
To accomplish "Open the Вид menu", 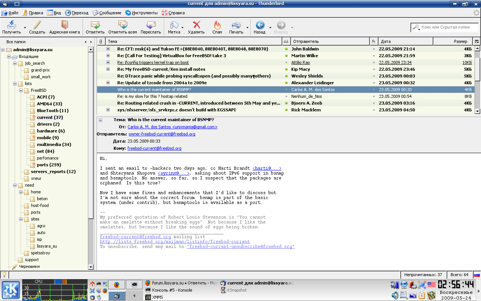I will pos(54,13).
